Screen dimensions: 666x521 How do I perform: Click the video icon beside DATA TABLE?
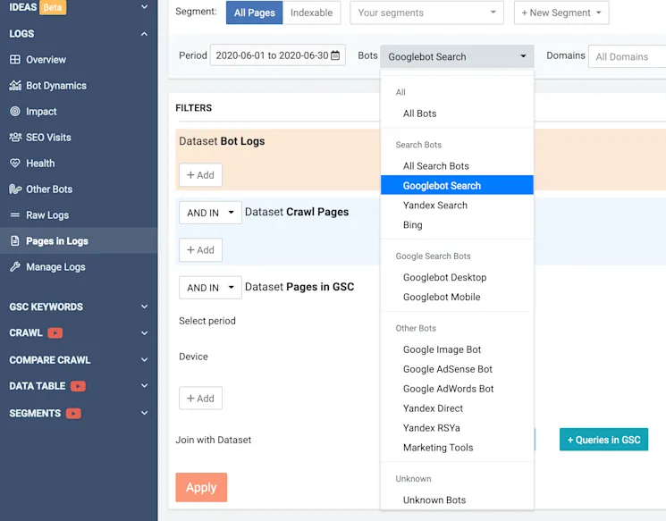click(78, 386)
